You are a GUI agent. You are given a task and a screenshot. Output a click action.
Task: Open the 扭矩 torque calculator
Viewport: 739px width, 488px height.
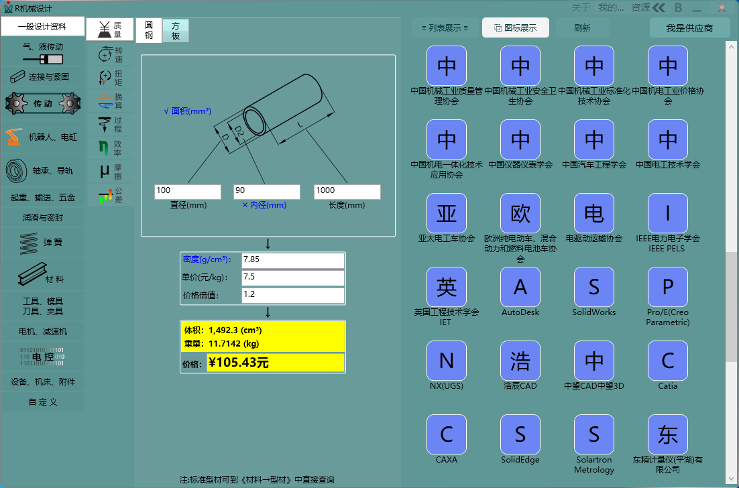tap(110, 78)
